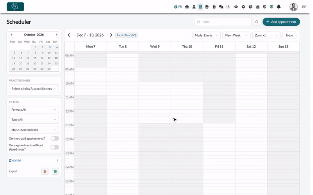The height and width of the screenshot is (195, 313).
Task: Click the Fri 11 column header
Action: [219, 46]
